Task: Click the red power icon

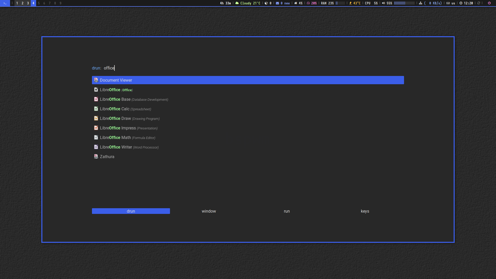Action: [x=489, y=3]
